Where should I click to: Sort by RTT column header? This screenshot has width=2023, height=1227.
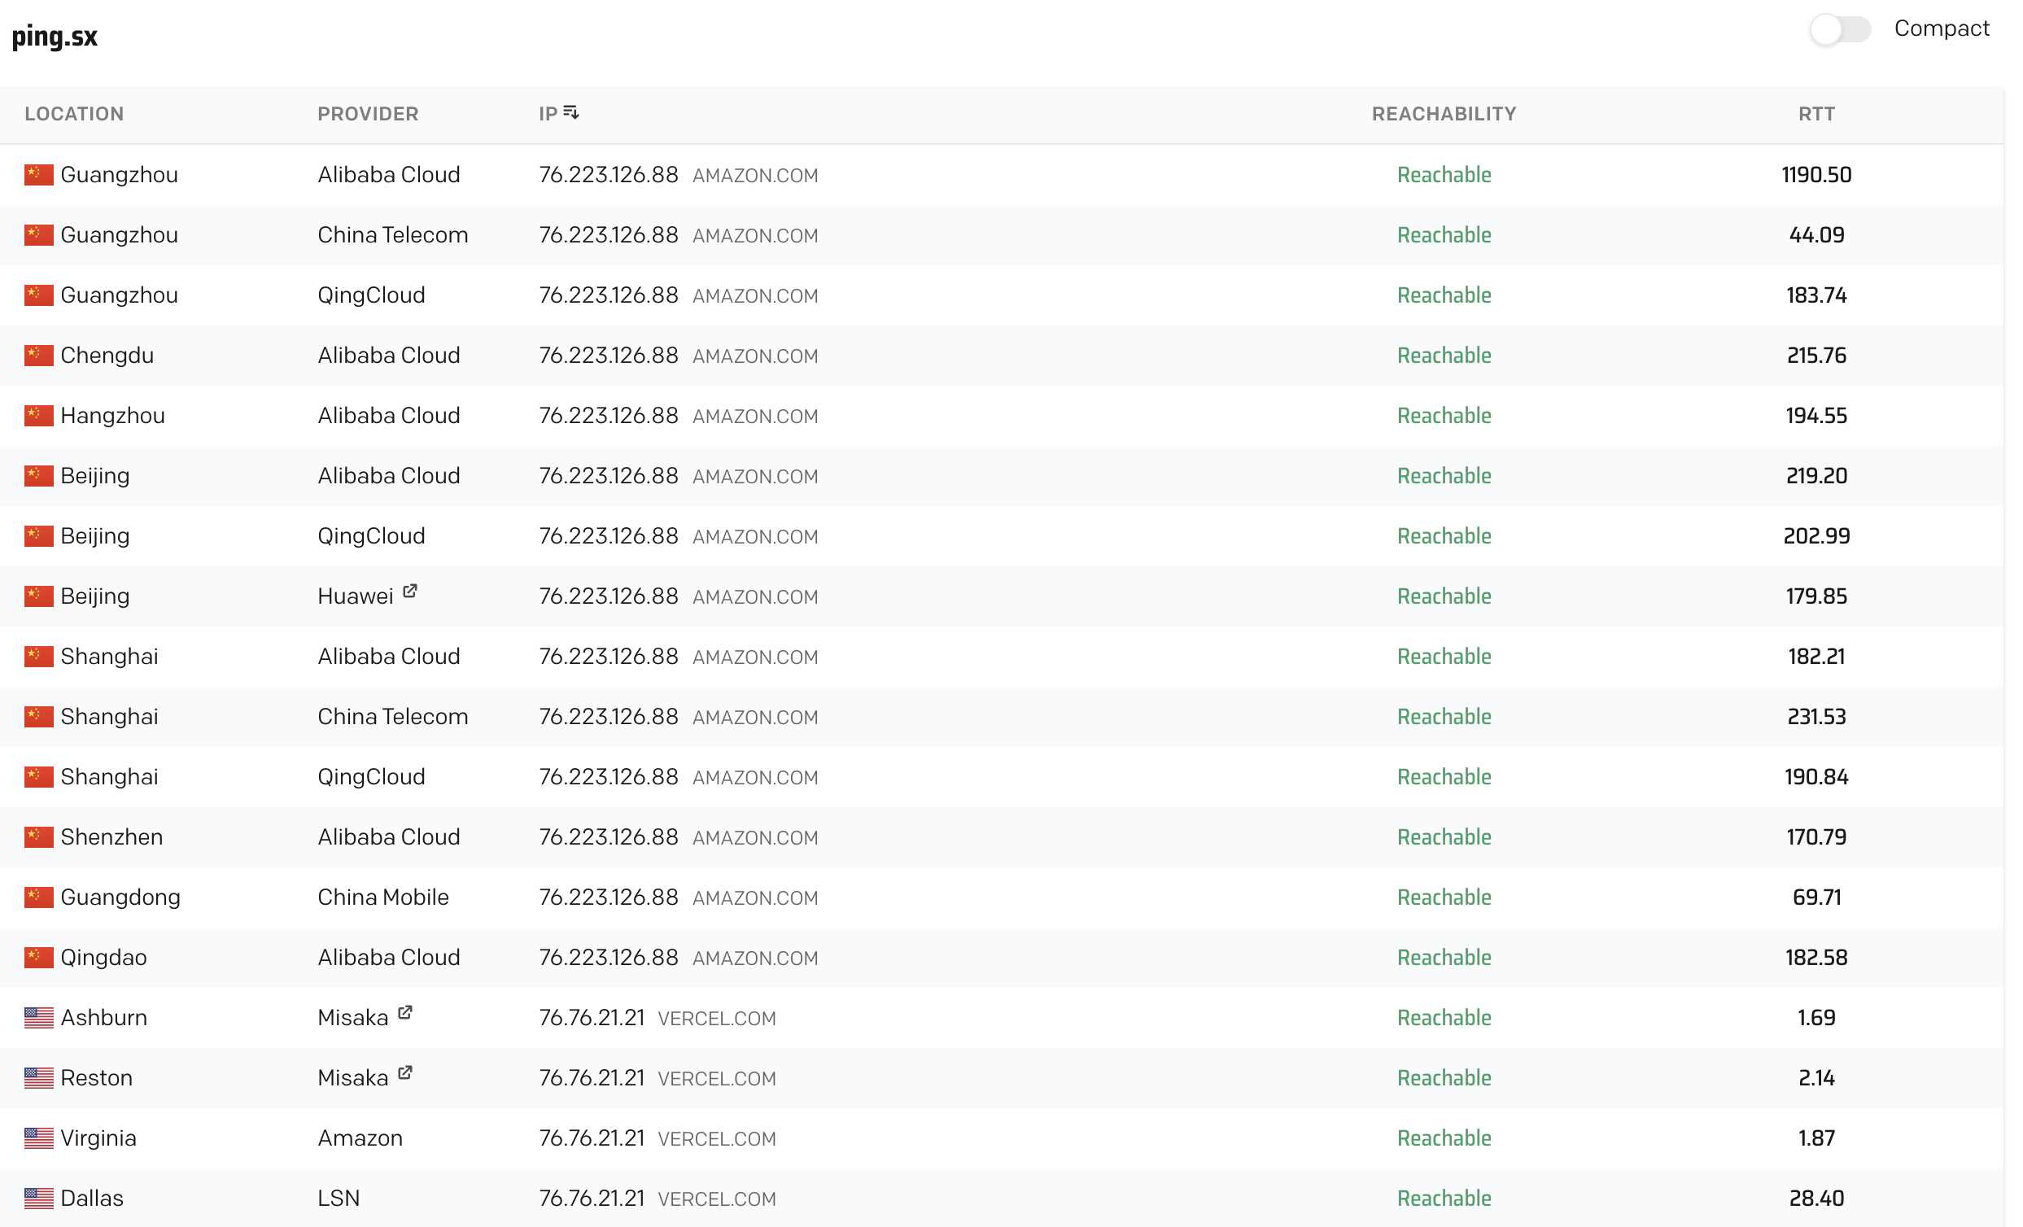tap(1816, 114)
